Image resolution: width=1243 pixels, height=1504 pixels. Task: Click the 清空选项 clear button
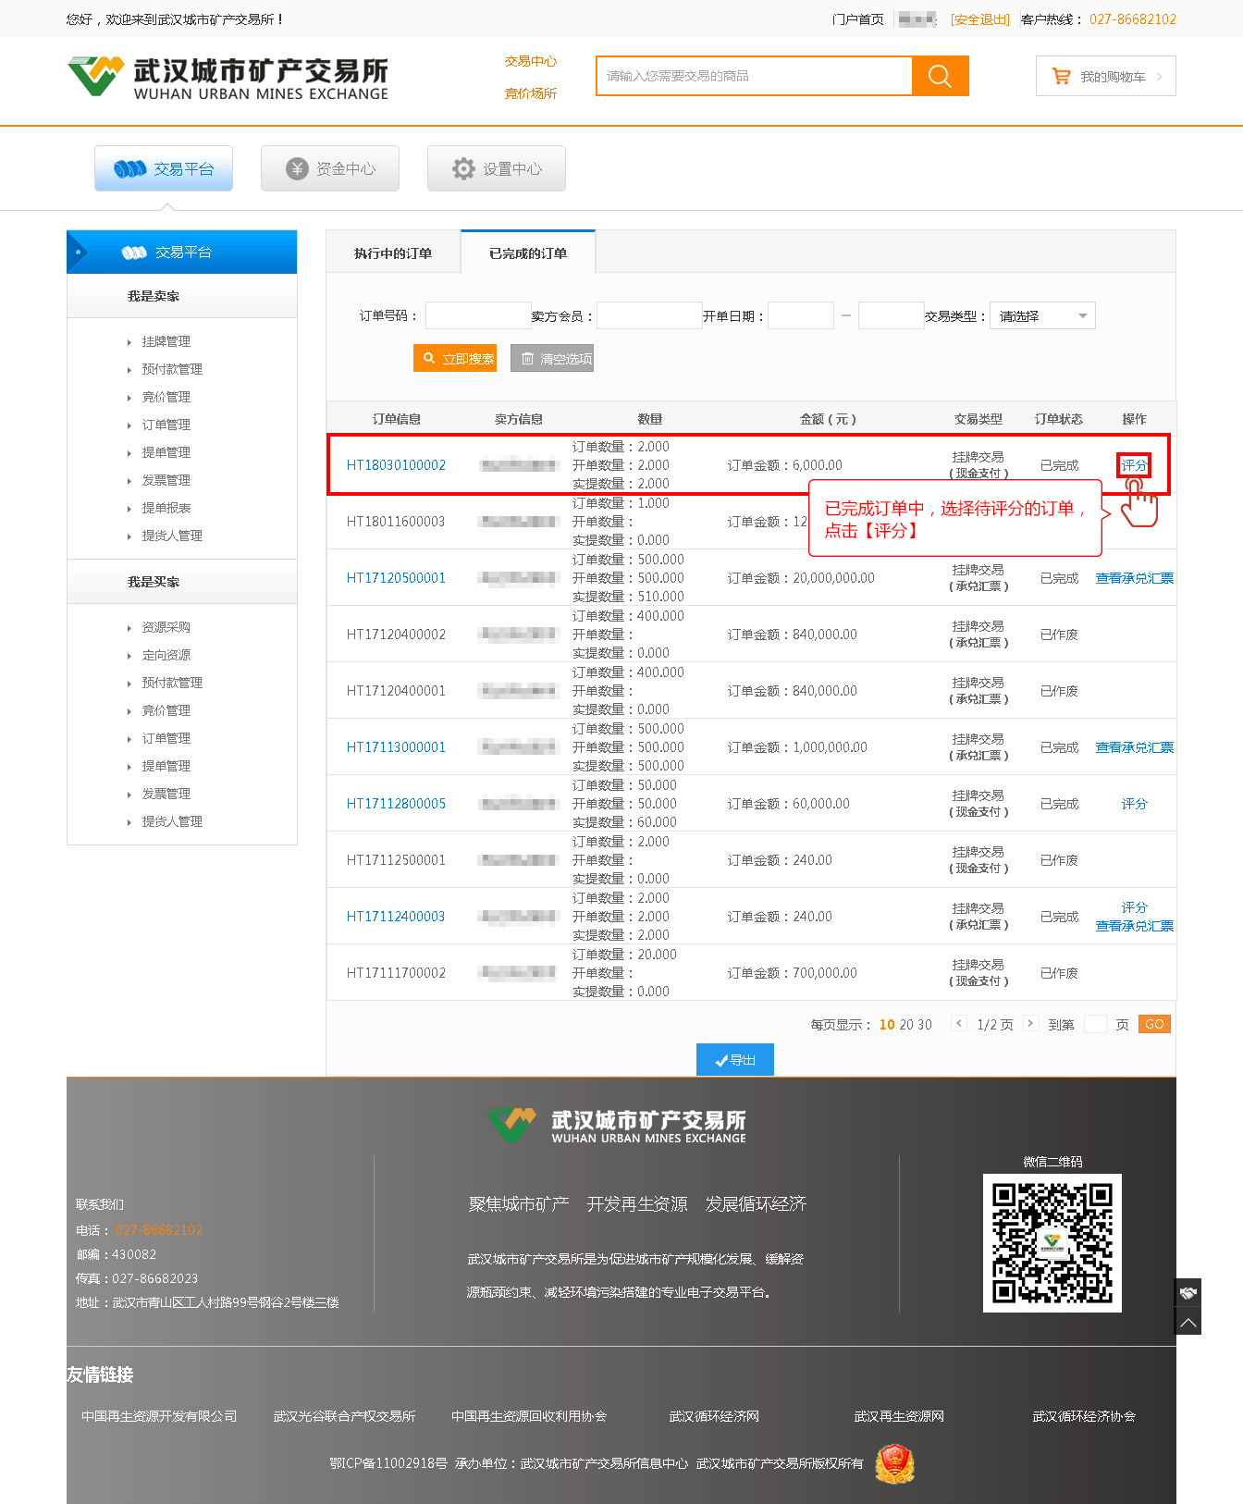552,359
